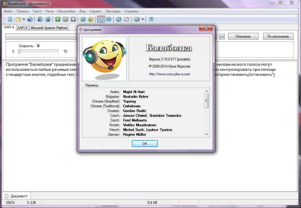Click the По умолчанию button

[278, 36]
